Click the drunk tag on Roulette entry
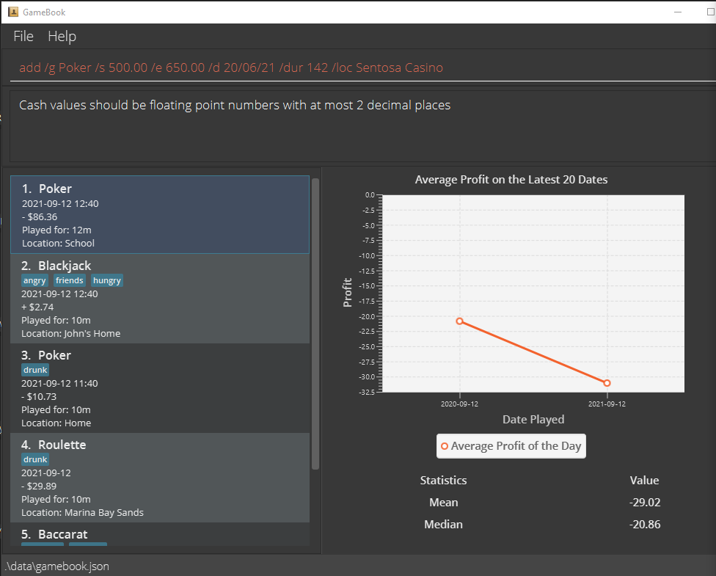The height and width of the screenshot is (576, 716). 35,459
